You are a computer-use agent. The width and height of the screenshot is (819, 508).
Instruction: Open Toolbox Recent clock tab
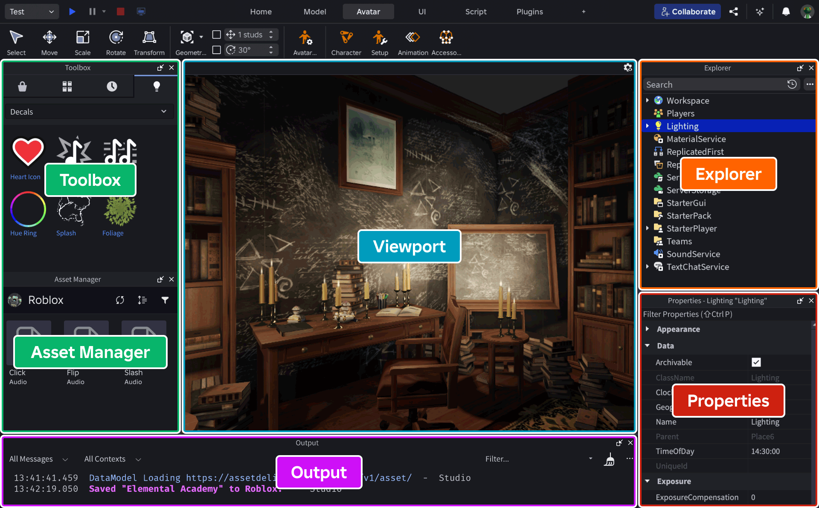pos(112,87)
